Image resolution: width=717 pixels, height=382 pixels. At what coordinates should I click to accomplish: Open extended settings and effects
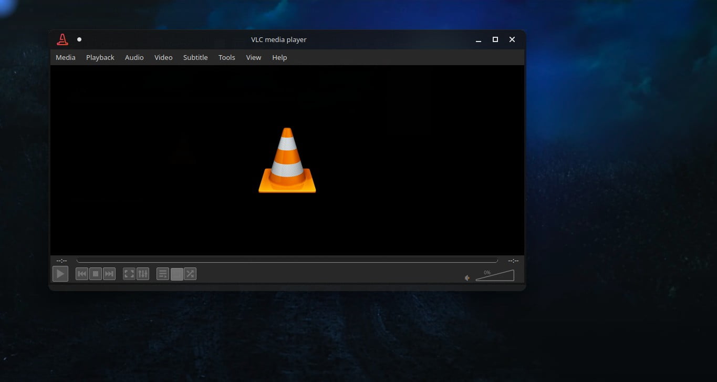click(x=143, y=274)
